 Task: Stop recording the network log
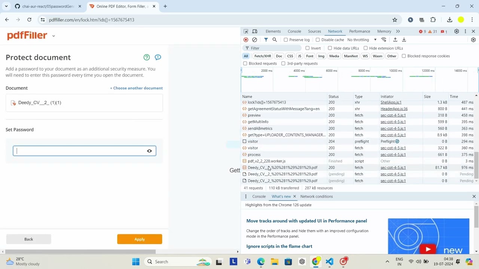(246, 40)
